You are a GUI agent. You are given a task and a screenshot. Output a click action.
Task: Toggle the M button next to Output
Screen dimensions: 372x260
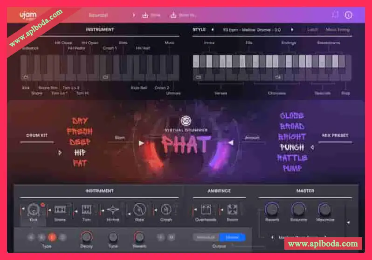171,237
